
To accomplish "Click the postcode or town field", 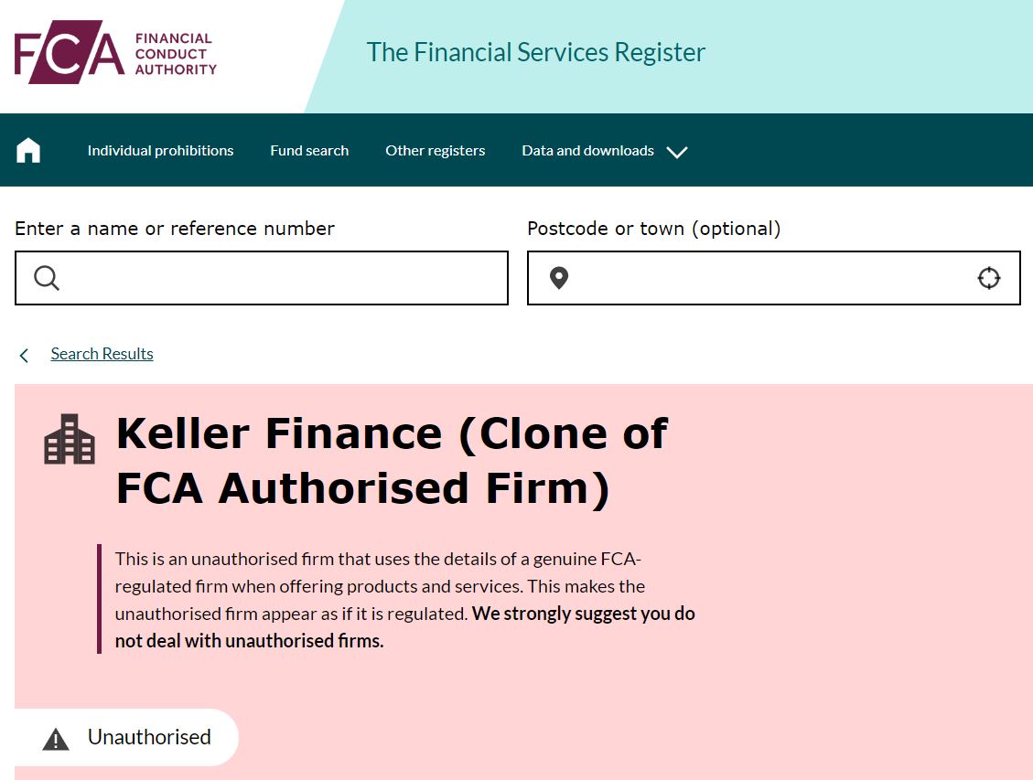I will pos(774,278).
